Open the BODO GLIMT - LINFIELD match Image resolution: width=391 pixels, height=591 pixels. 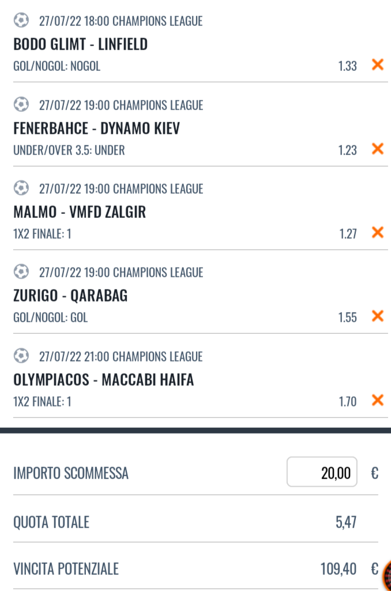(81, 44)
